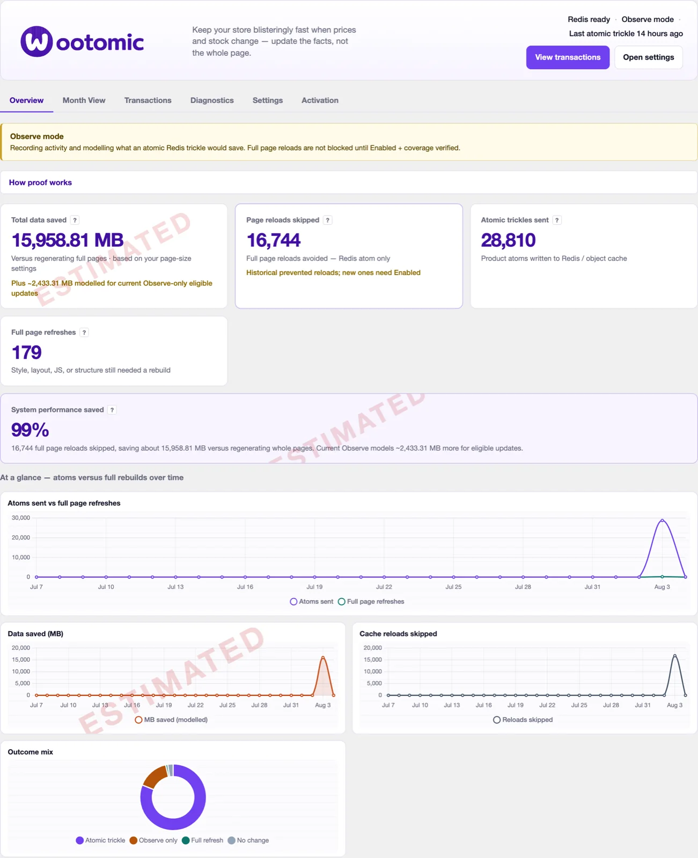
Task: Open help icon for Page reloads skipped
Action: click(328, 220)
